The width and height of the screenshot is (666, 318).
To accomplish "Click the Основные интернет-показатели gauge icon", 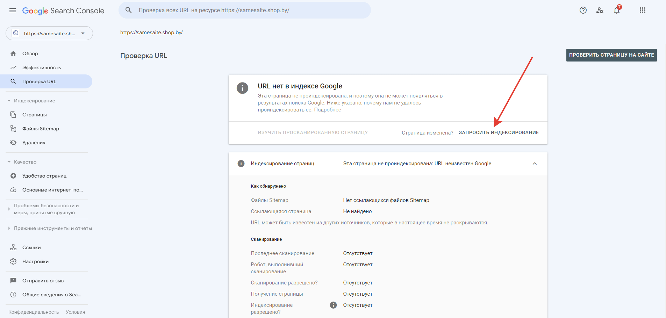I will point(13,190).
